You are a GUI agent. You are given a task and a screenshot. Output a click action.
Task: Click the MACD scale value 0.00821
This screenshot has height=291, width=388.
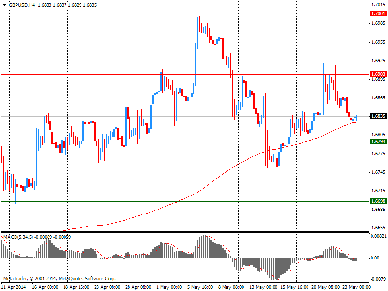pyautogui.click(x=378, y=236)
